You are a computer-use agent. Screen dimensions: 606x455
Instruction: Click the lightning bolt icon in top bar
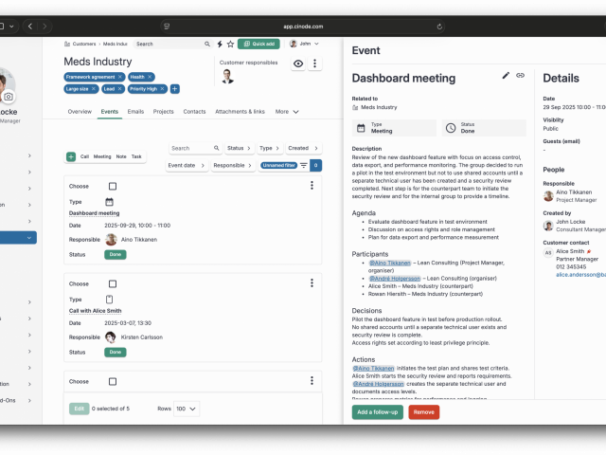(x=220, y=44)
